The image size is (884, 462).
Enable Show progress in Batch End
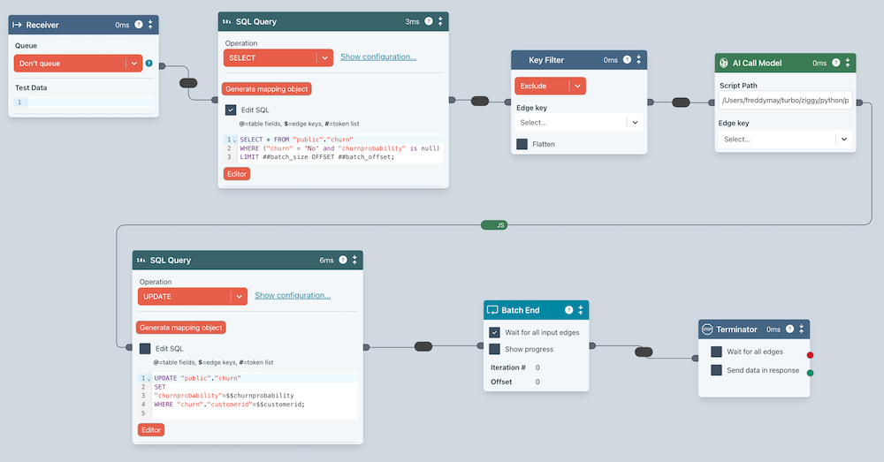[x=495, y=349]
